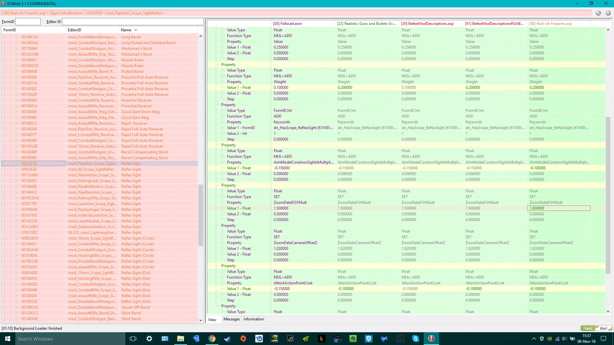614x345 pixels.
Task: Open the black K taskbar app
Action: 322,339
